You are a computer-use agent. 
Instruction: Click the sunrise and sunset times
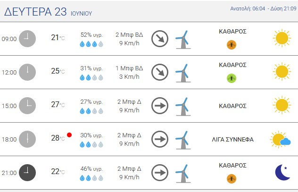pyautogui.click(x=264, y=8)
